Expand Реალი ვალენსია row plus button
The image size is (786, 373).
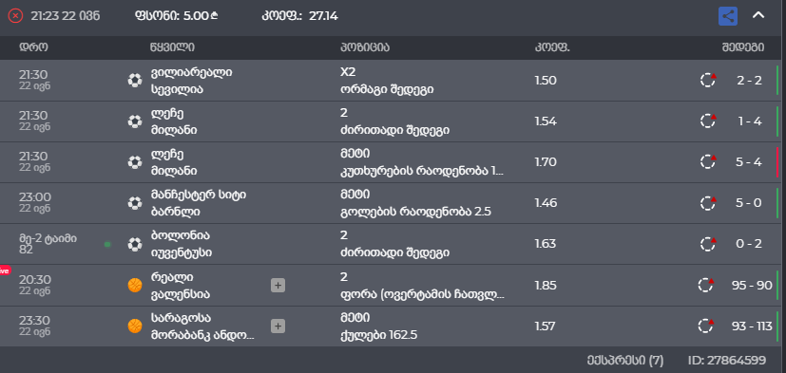coord(278,286)
